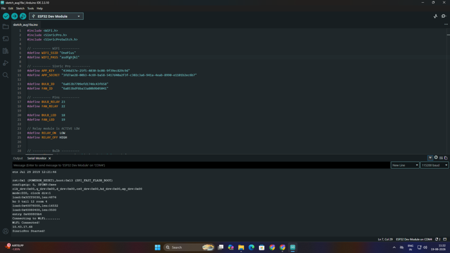The width and height of the screenshot is (450, 253).
Task: Open the Search panel in the sidebar
Action: 5,75
